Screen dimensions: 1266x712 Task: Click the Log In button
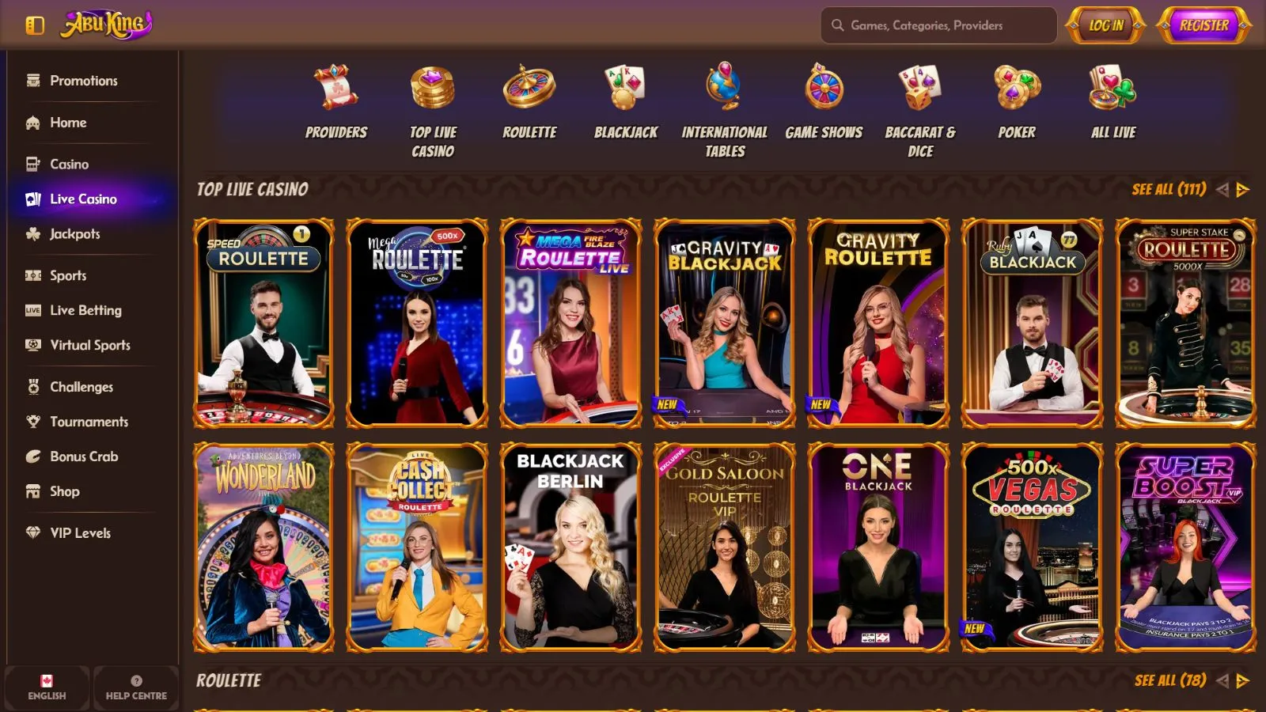point(1105,25)
